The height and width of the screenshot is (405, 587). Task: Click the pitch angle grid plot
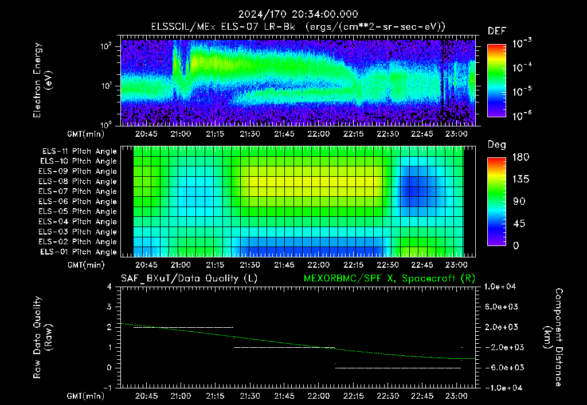click(298, 201)
